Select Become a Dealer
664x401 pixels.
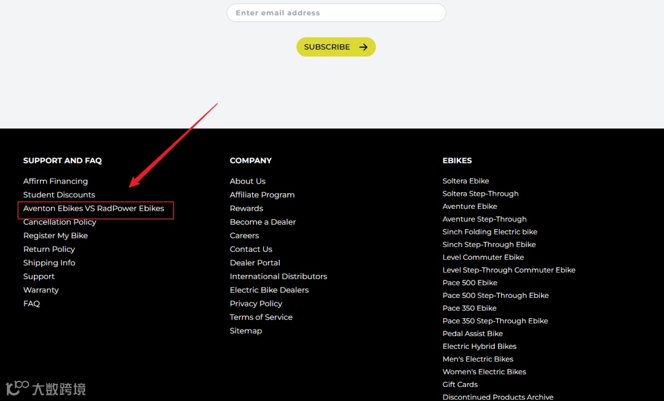(263, 222)
